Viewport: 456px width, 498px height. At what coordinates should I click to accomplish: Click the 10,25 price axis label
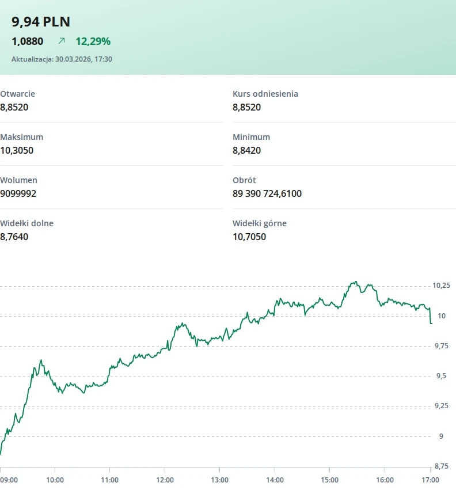point(441,286)
